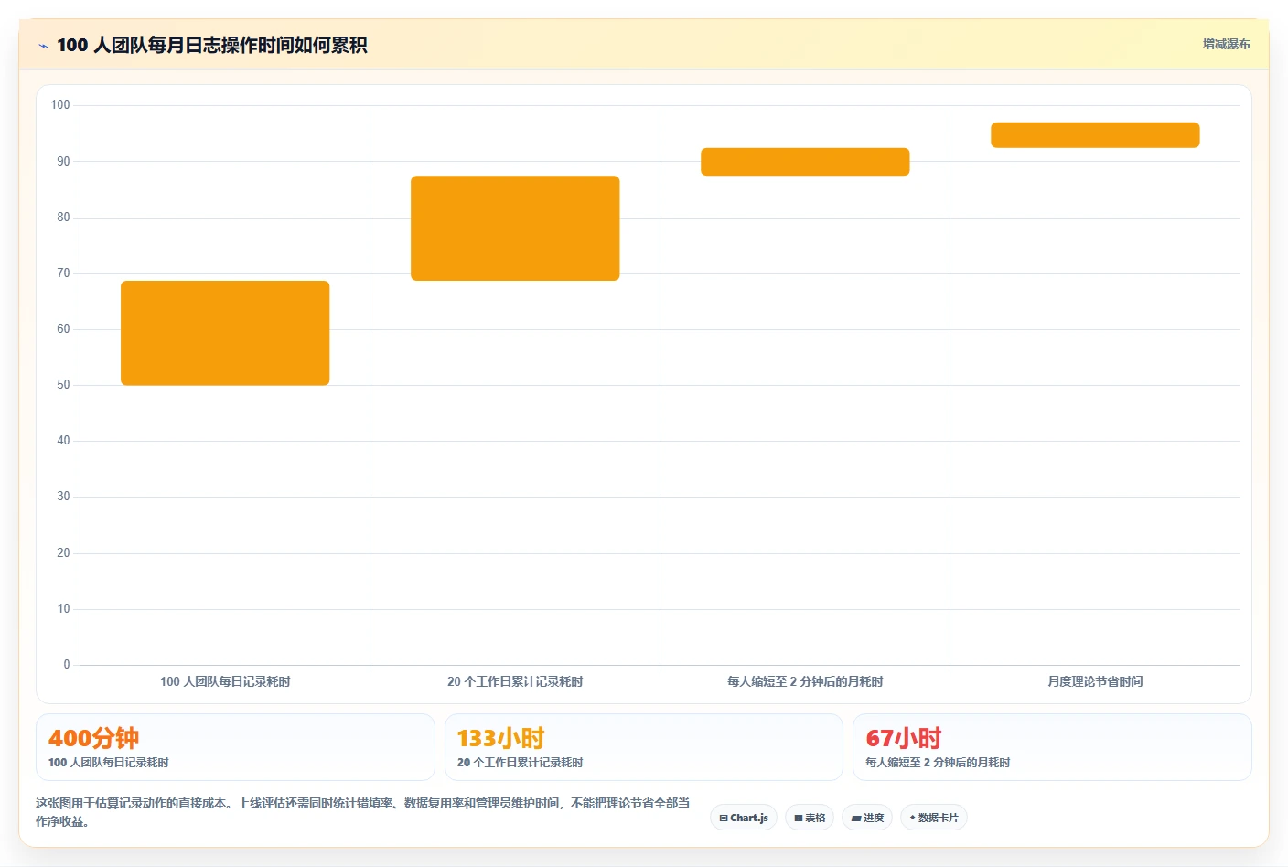Click the bar for 每人缩短至 2 分钟后的月耗时
The width and height of the screenshot is (1288, 867).
pos(805,162)
